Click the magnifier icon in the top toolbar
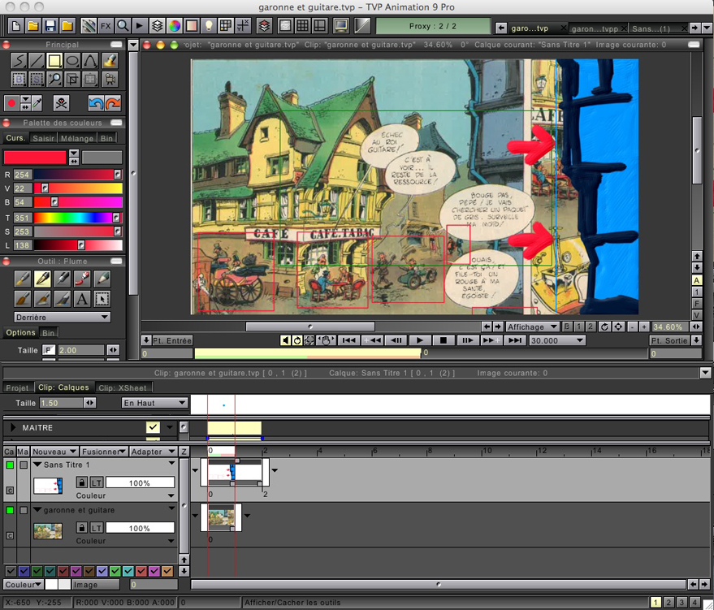This screenshot has height=610, width=714. [123, 26]
